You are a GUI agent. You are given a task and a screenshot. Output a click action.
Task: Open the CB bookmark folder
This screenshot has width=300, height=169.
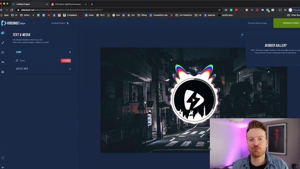(x=198, y=15)
